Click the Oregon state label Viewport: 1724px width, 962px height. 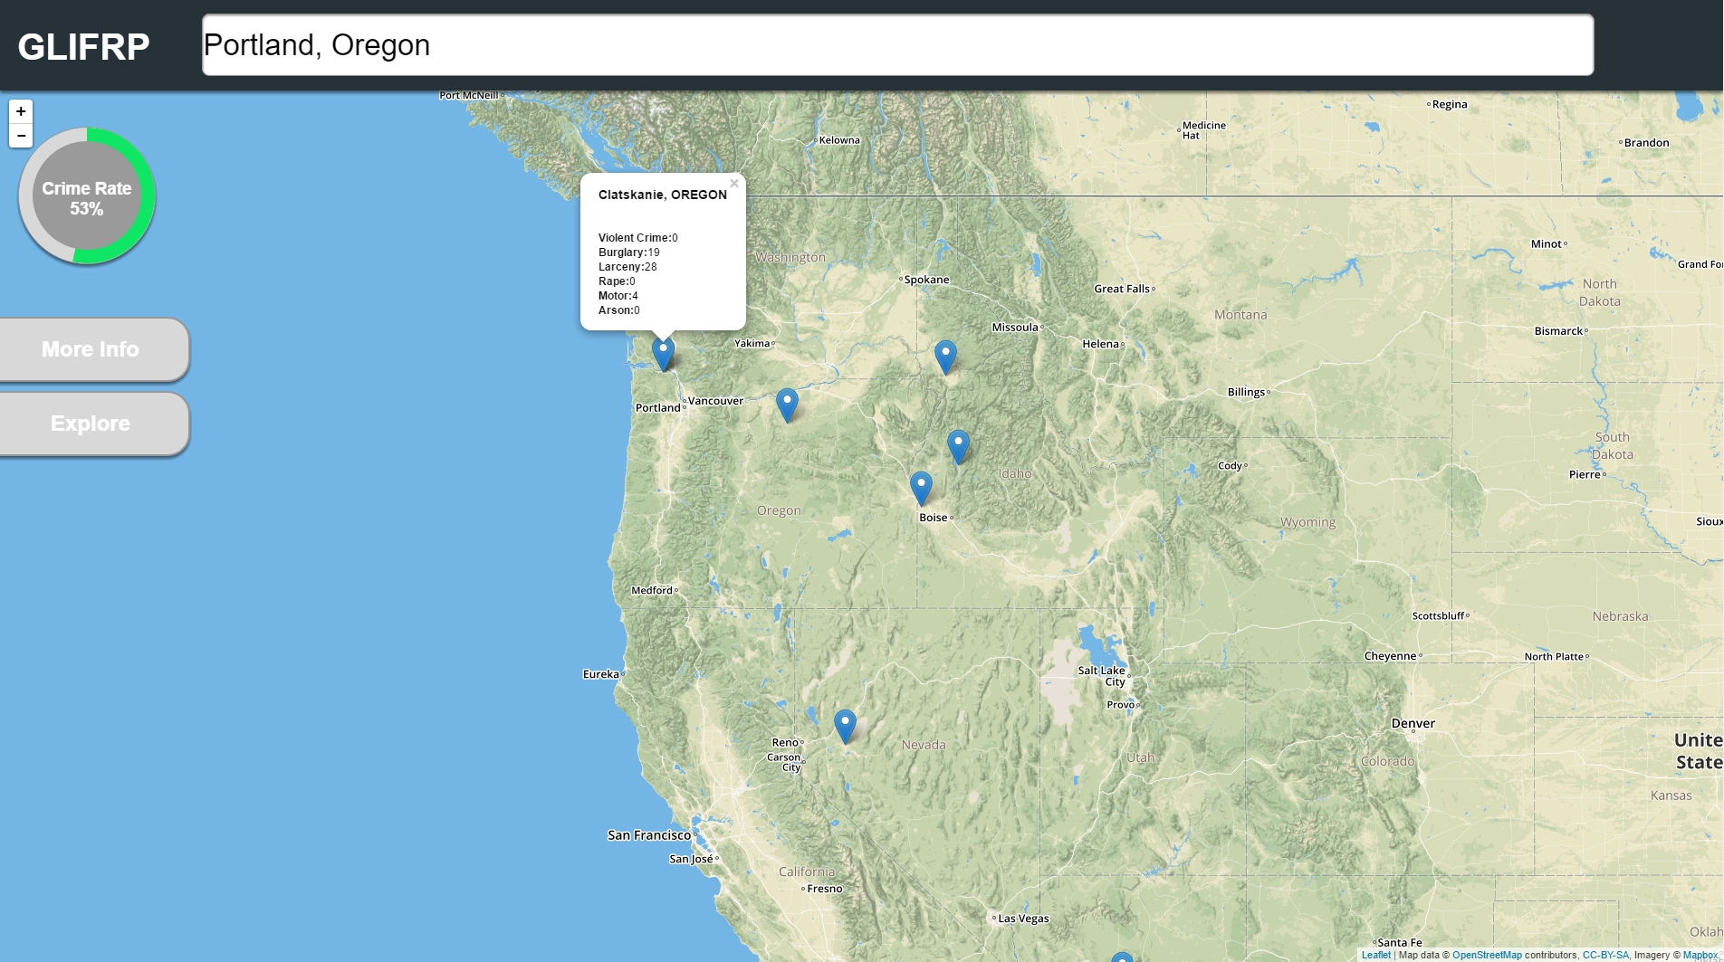(779, 510)
